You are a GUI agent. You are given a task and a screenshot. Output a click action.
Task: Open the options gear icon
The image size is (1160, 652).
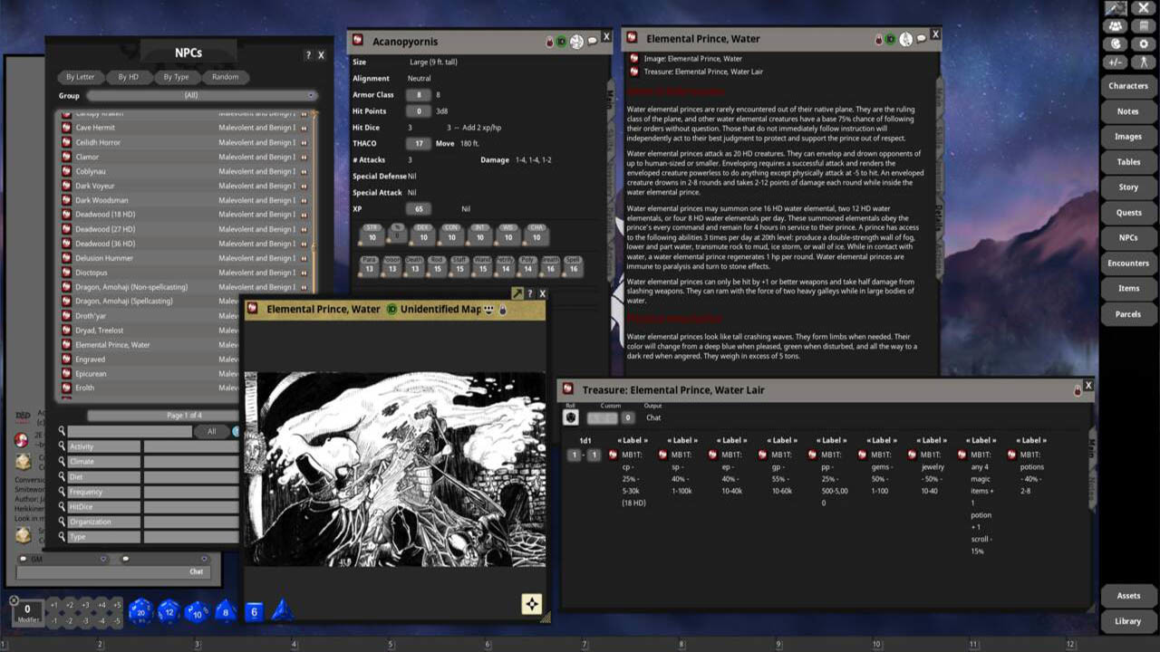pyautogui.click(x=1144, y=43)
